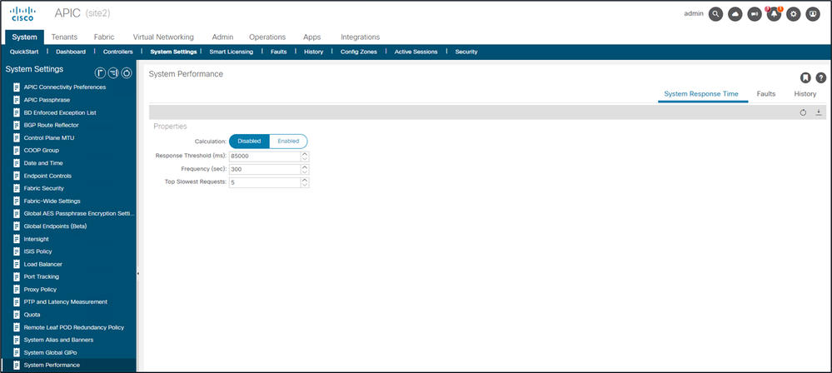Open the Tenants main tab
832x373 pixels.
pos(64,37)
